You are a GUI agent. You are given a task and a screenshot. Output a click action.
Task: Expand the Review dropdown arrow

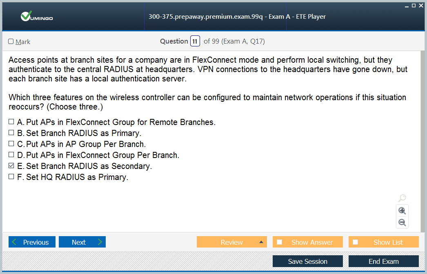(261, 242)
